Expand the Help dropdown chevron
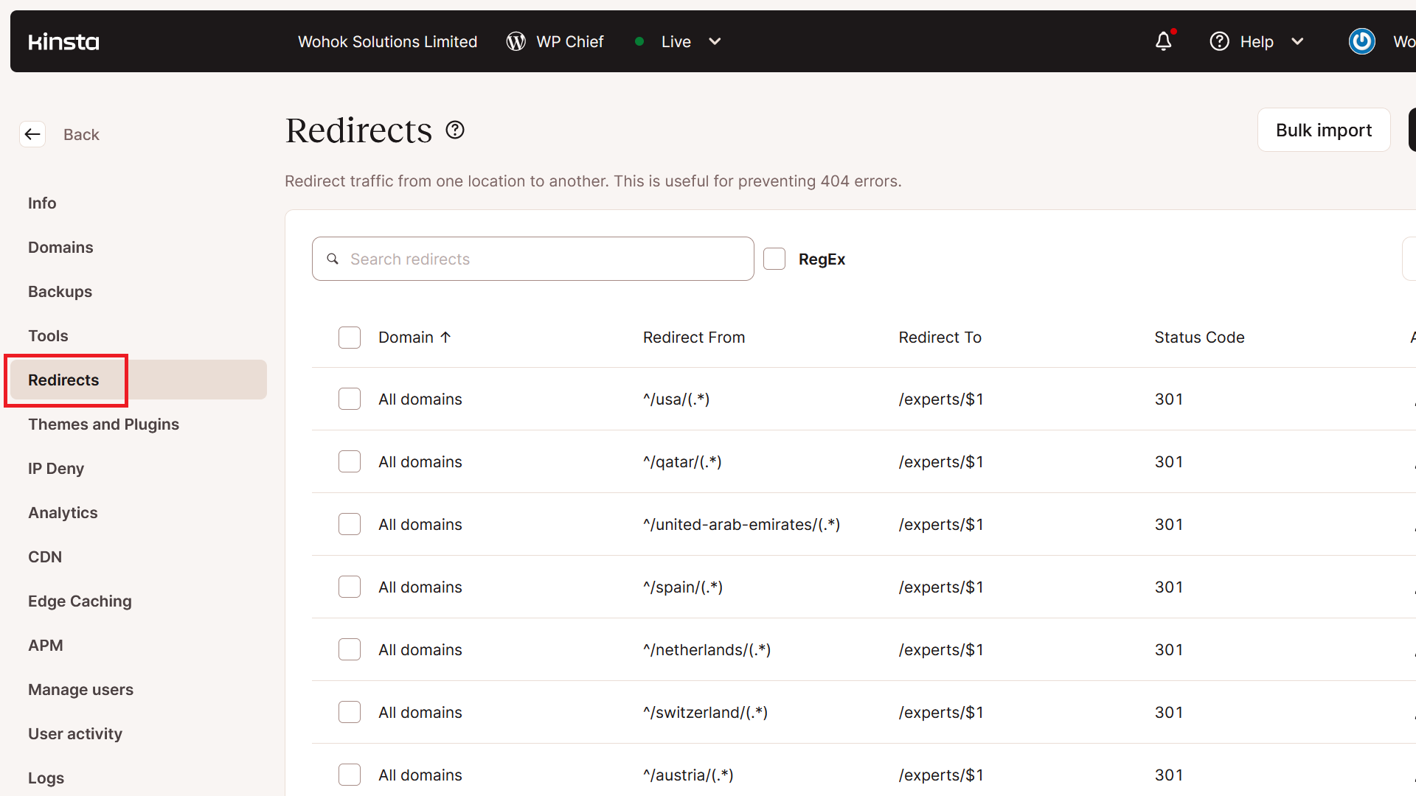Viewport: 1416px width, 796px height. (x=1297, y=42)
